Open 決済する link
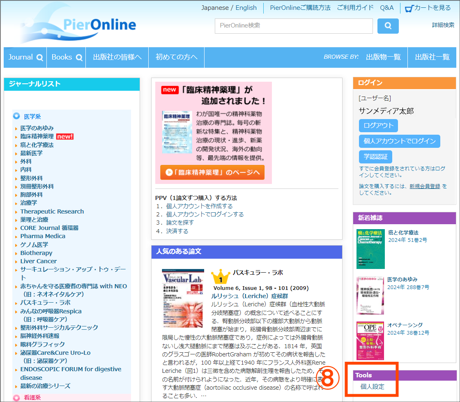The width and height of the screenshot is (460, 402). coord(177,231)
